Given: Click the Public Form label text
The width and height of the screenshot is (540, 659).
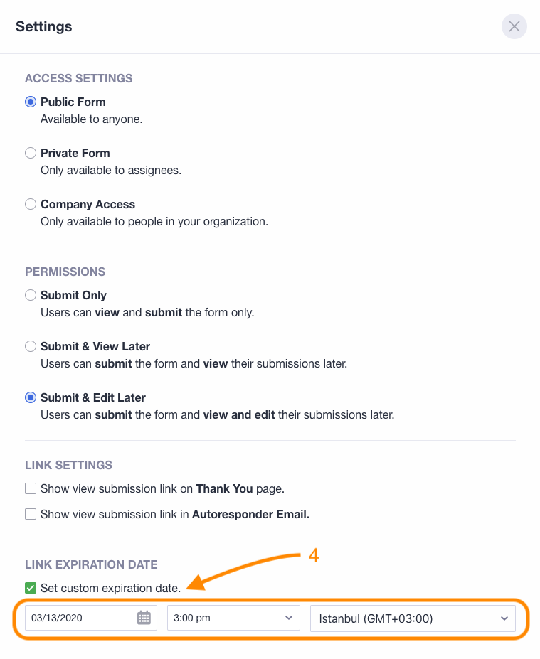Looking at the screenshot, I should 73,102.
